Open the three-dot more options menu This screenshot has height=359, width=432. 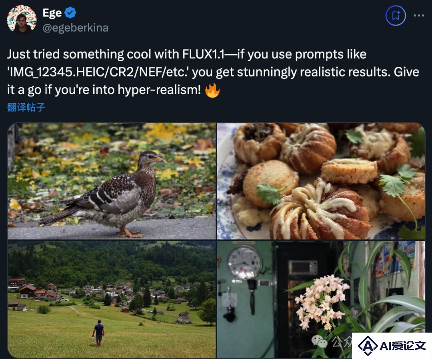point(419,16)
